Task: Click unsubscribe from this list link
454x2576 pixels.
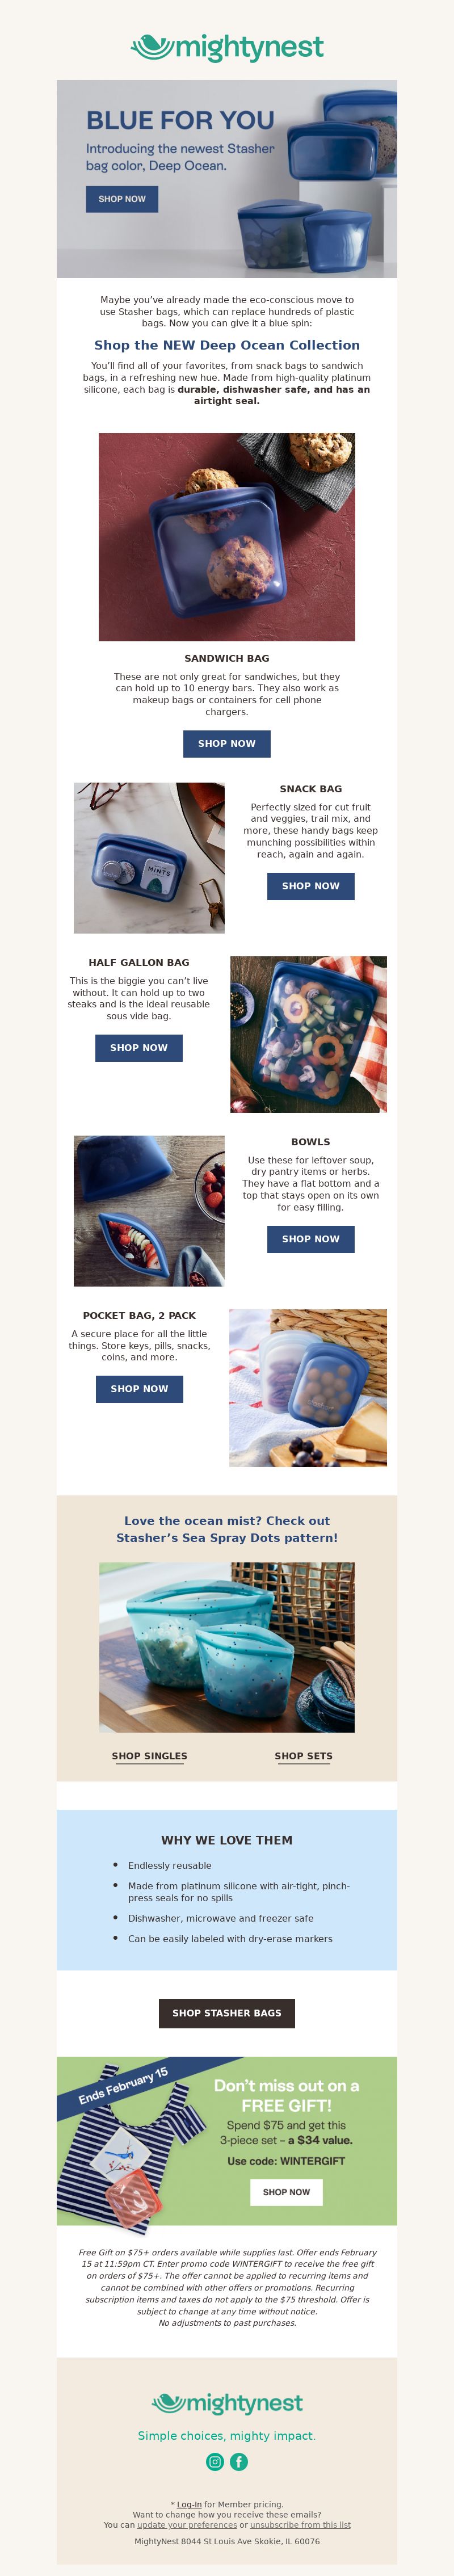Action: pos(300,2525)
